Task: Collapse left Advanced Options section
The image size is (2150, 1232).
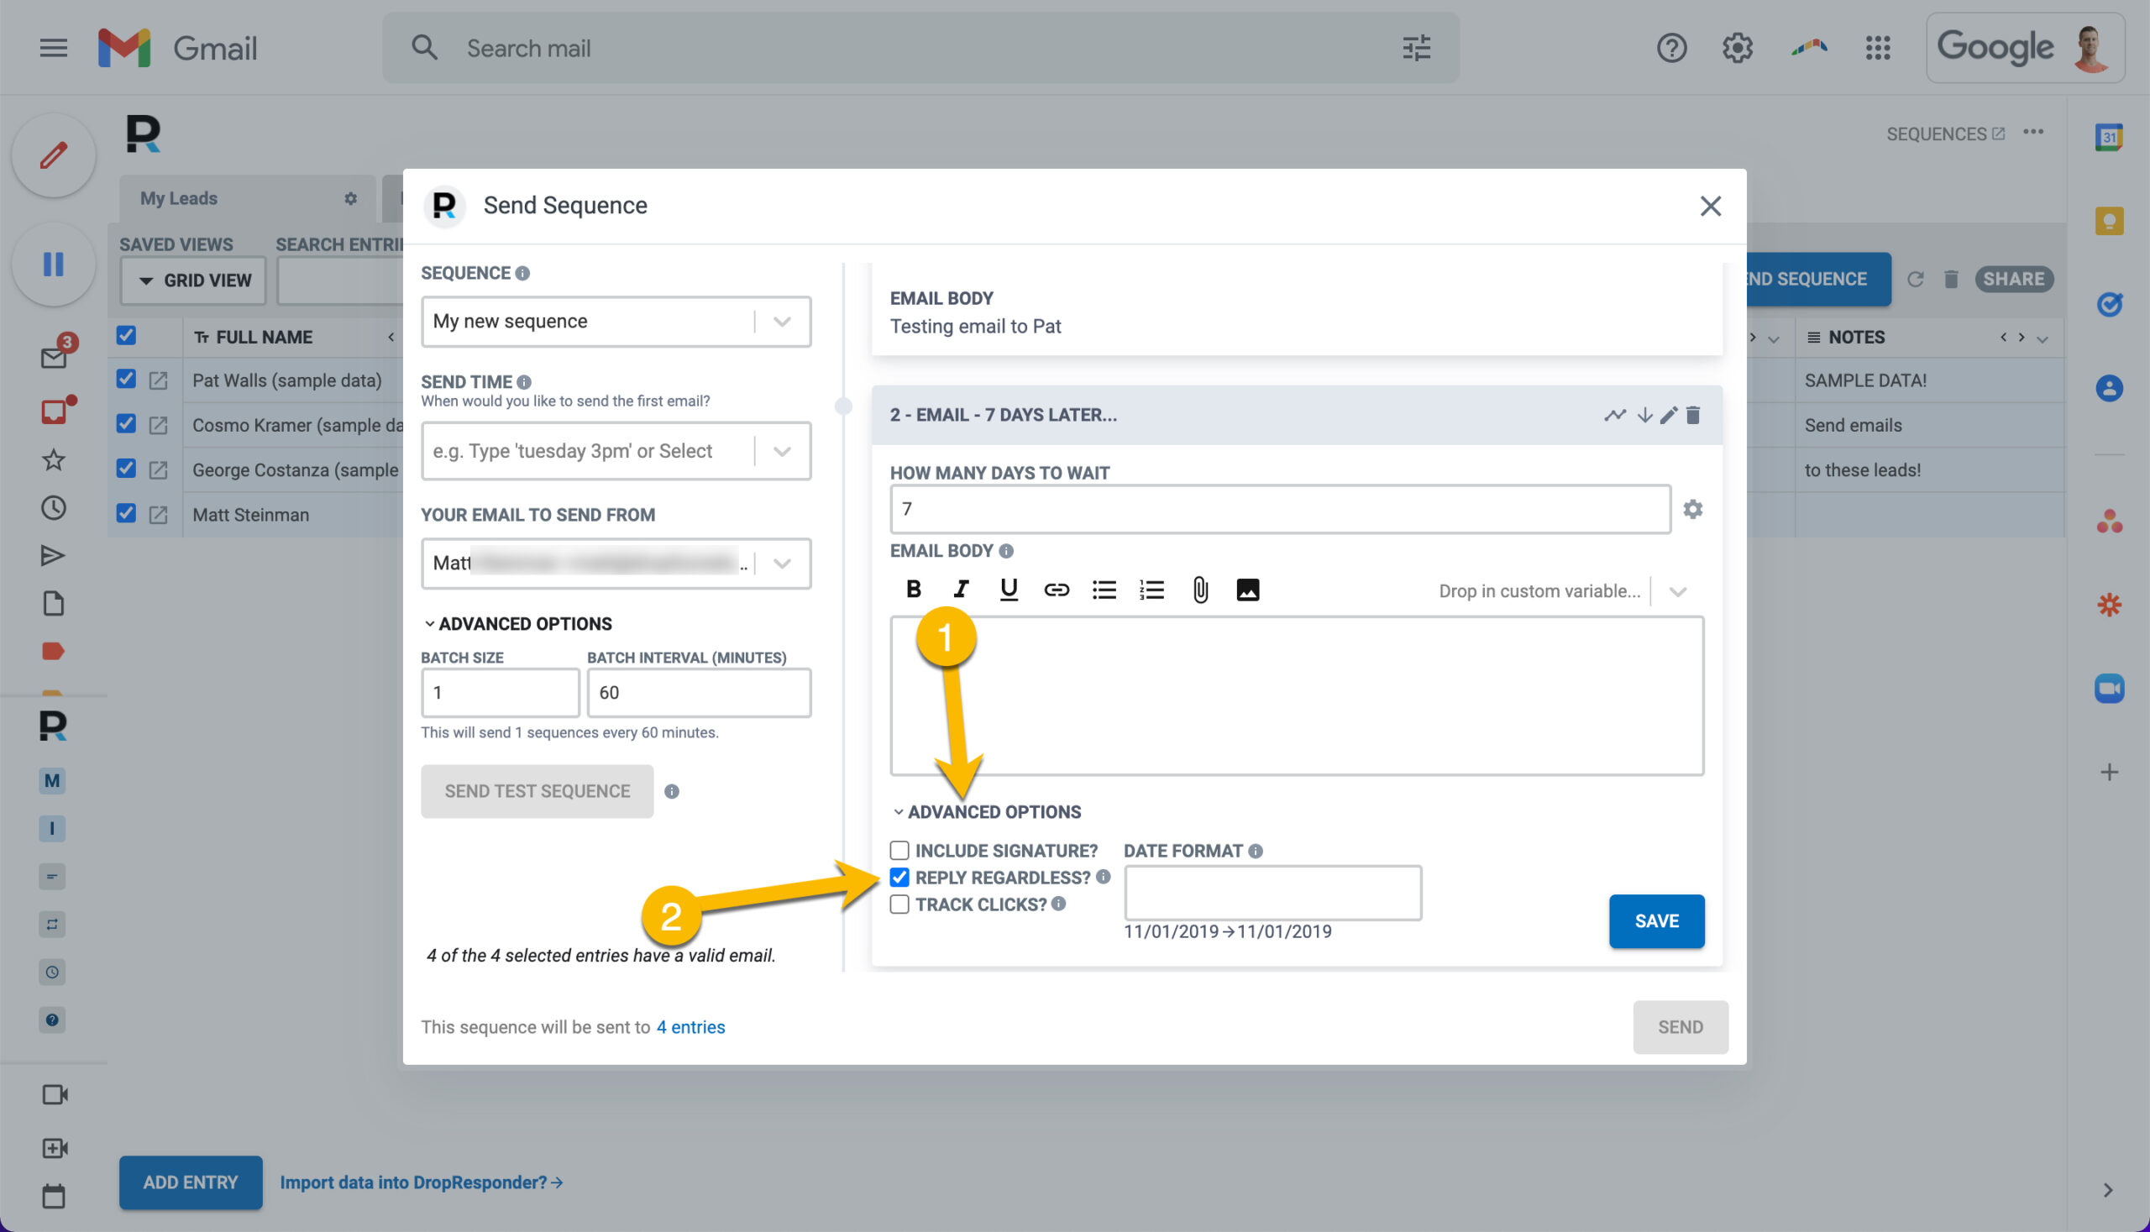Action: click(x=518, y=624)
